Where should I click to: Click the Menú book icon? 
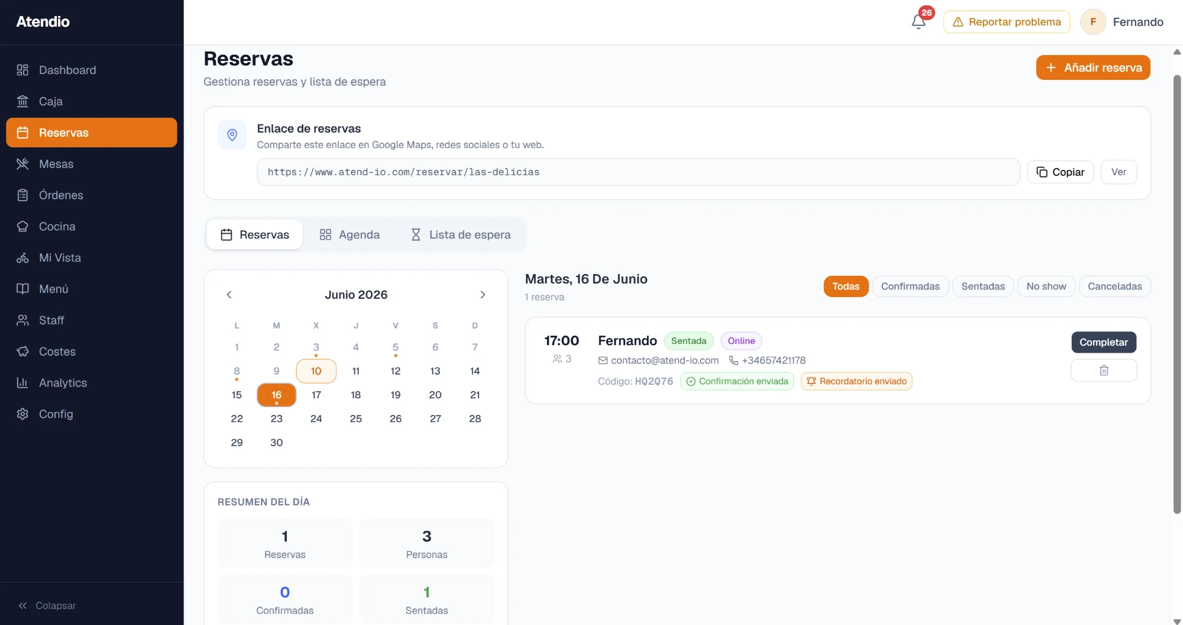click(22, 289)
